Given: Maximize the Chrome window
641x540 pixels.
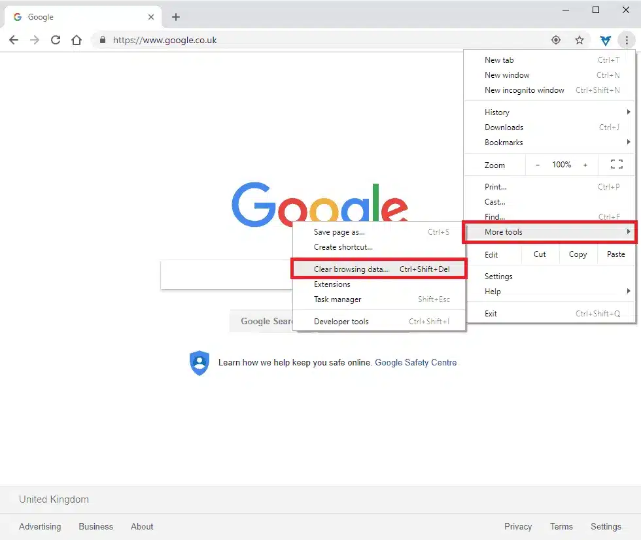Looking at the screenshot, I should [x=596, y=10].
